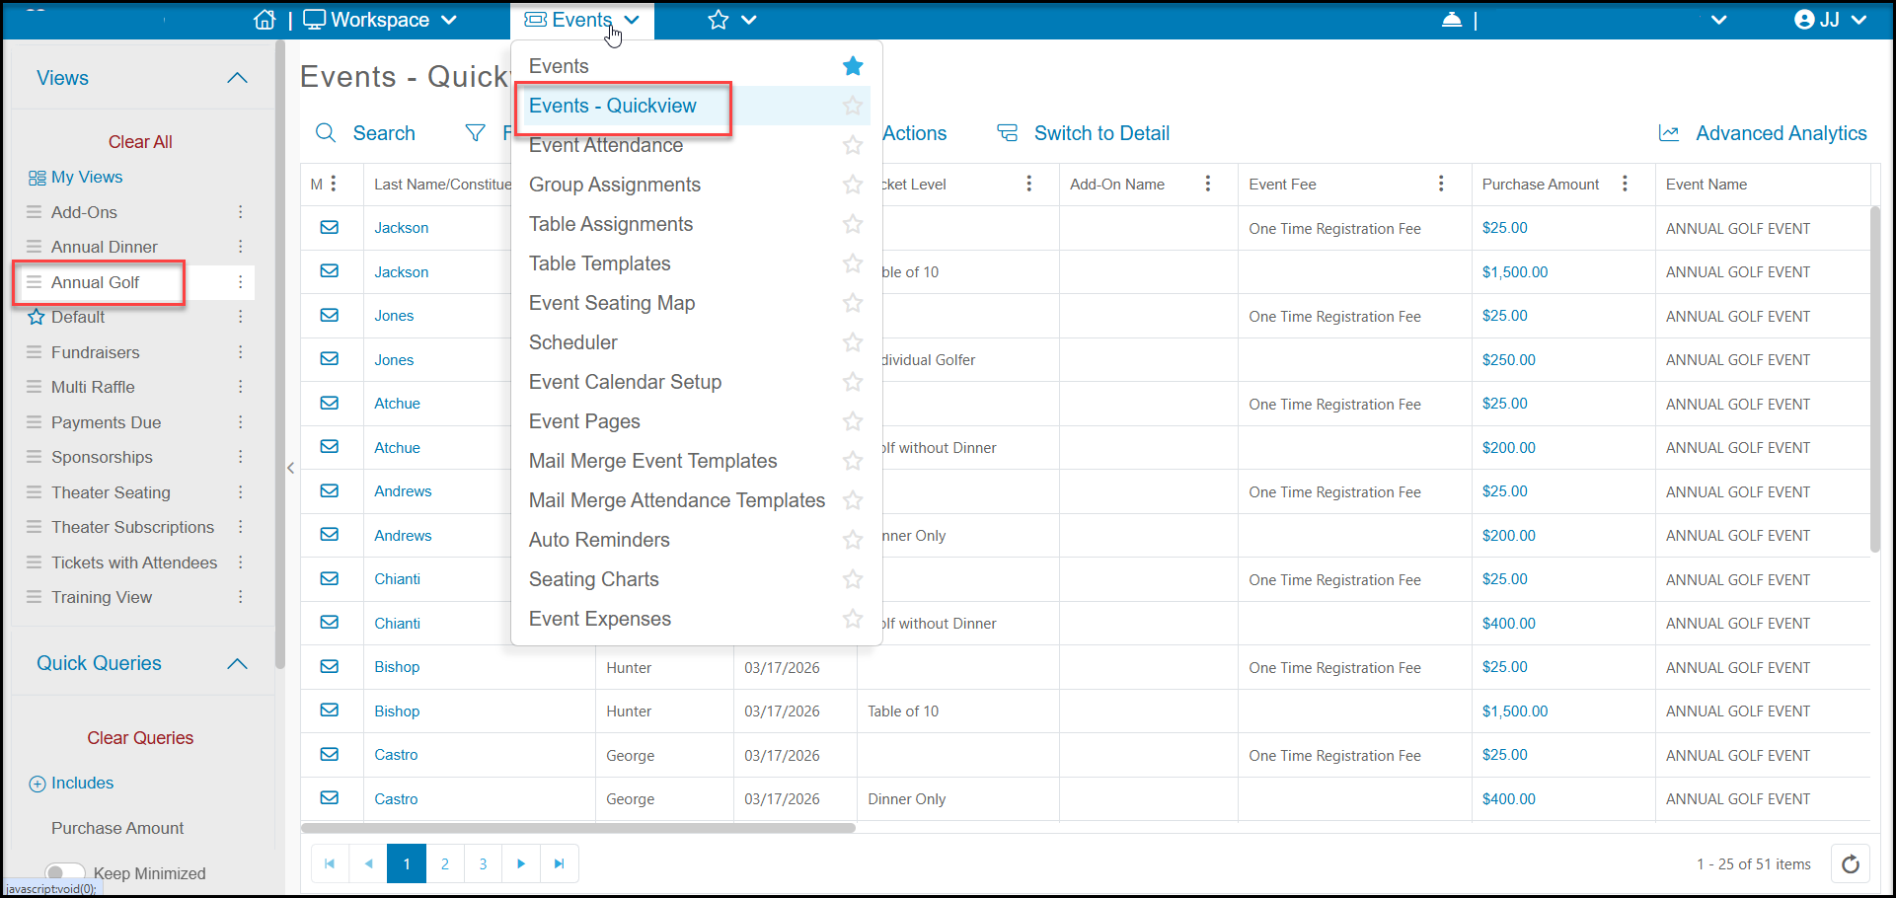Open the Home icon in top bar
Image resolution: width=1896 pixels, height=898 pixels.
265,20
